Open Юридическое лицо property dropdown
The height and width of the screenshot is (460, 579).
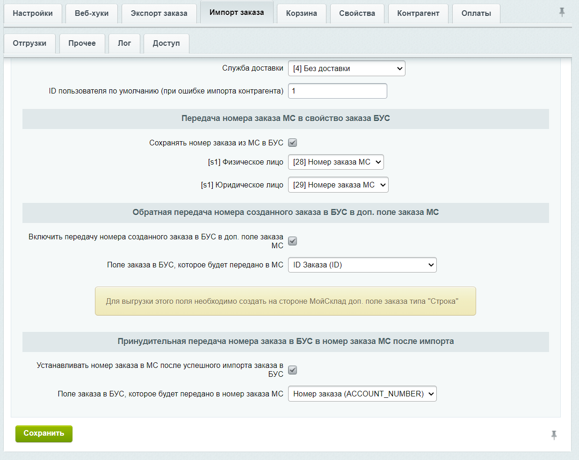click(338, 185)
